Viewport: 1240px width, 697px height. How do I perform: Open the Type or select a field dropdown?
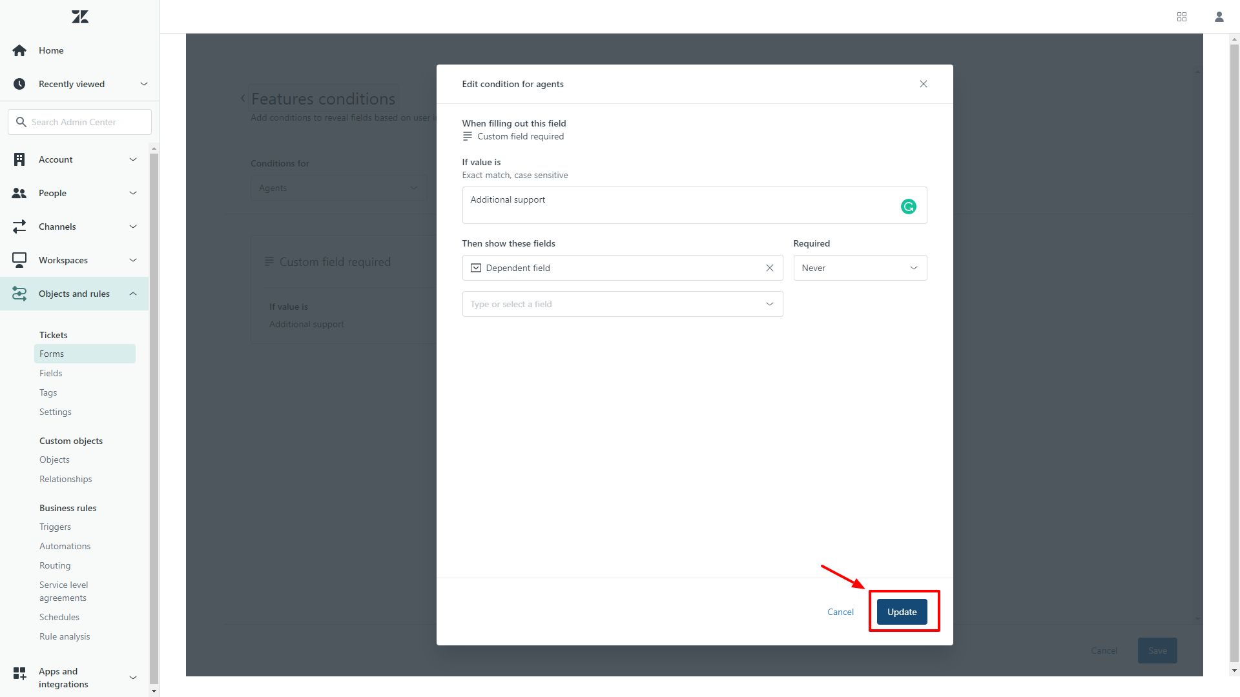pyautogui.click(x=622, y=304)
